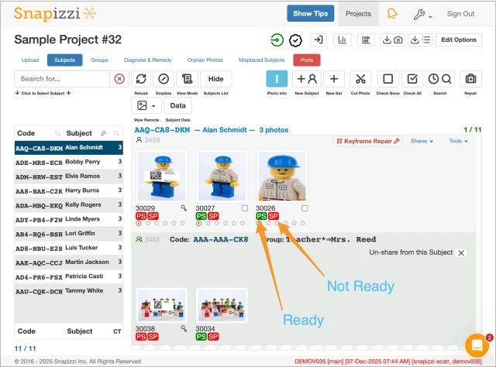Open photo thumbnail 30029 with QR card
This screenshot has width=496, height=367.
tap(162, 176)
